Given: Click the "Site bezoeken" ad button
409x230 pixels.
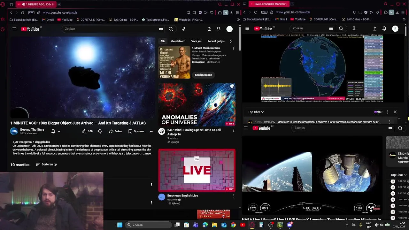Looking at the screenshot, I should click(x=203, y=75).
